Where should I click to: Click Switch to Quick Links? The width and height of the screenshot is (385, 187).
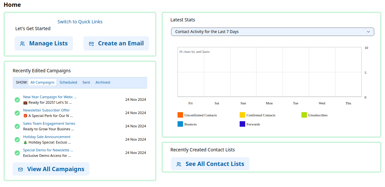[80, 22]
